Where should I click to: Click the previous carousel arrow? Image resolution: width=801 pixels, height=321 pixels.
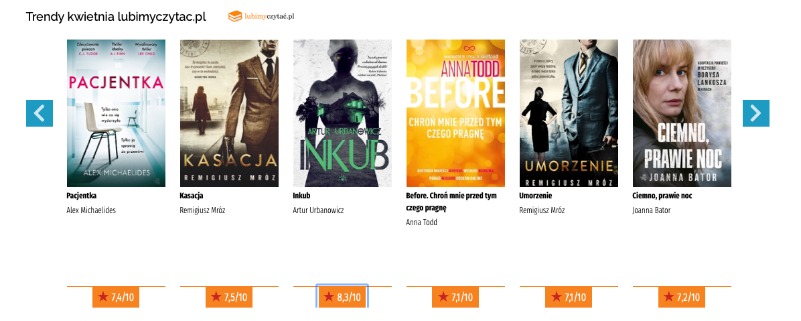point(40,113)
